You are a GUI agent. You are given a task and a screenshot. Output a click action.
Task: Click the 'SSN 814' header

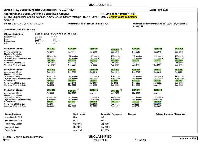72,91
